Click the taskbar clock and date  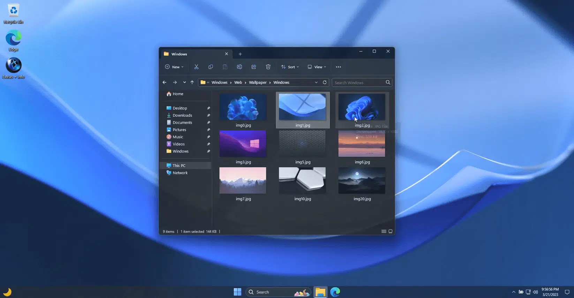tap(550, 292)
